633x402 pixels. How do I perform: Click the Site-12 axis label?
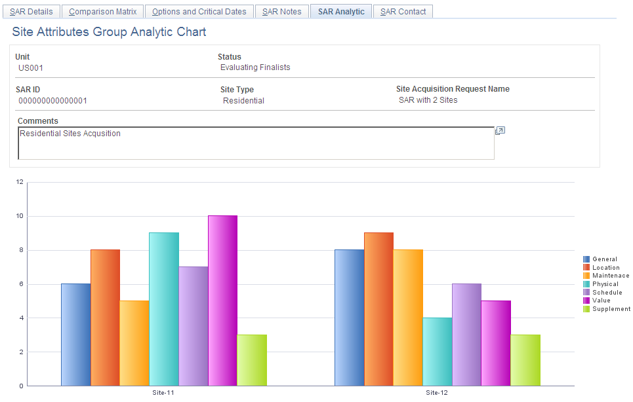point(436,392)
